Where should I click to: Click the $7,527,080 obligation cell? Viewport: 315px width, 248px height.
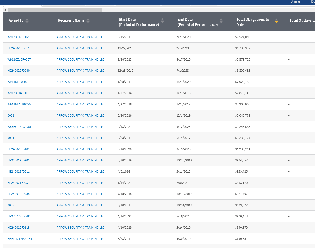(243, 37)
